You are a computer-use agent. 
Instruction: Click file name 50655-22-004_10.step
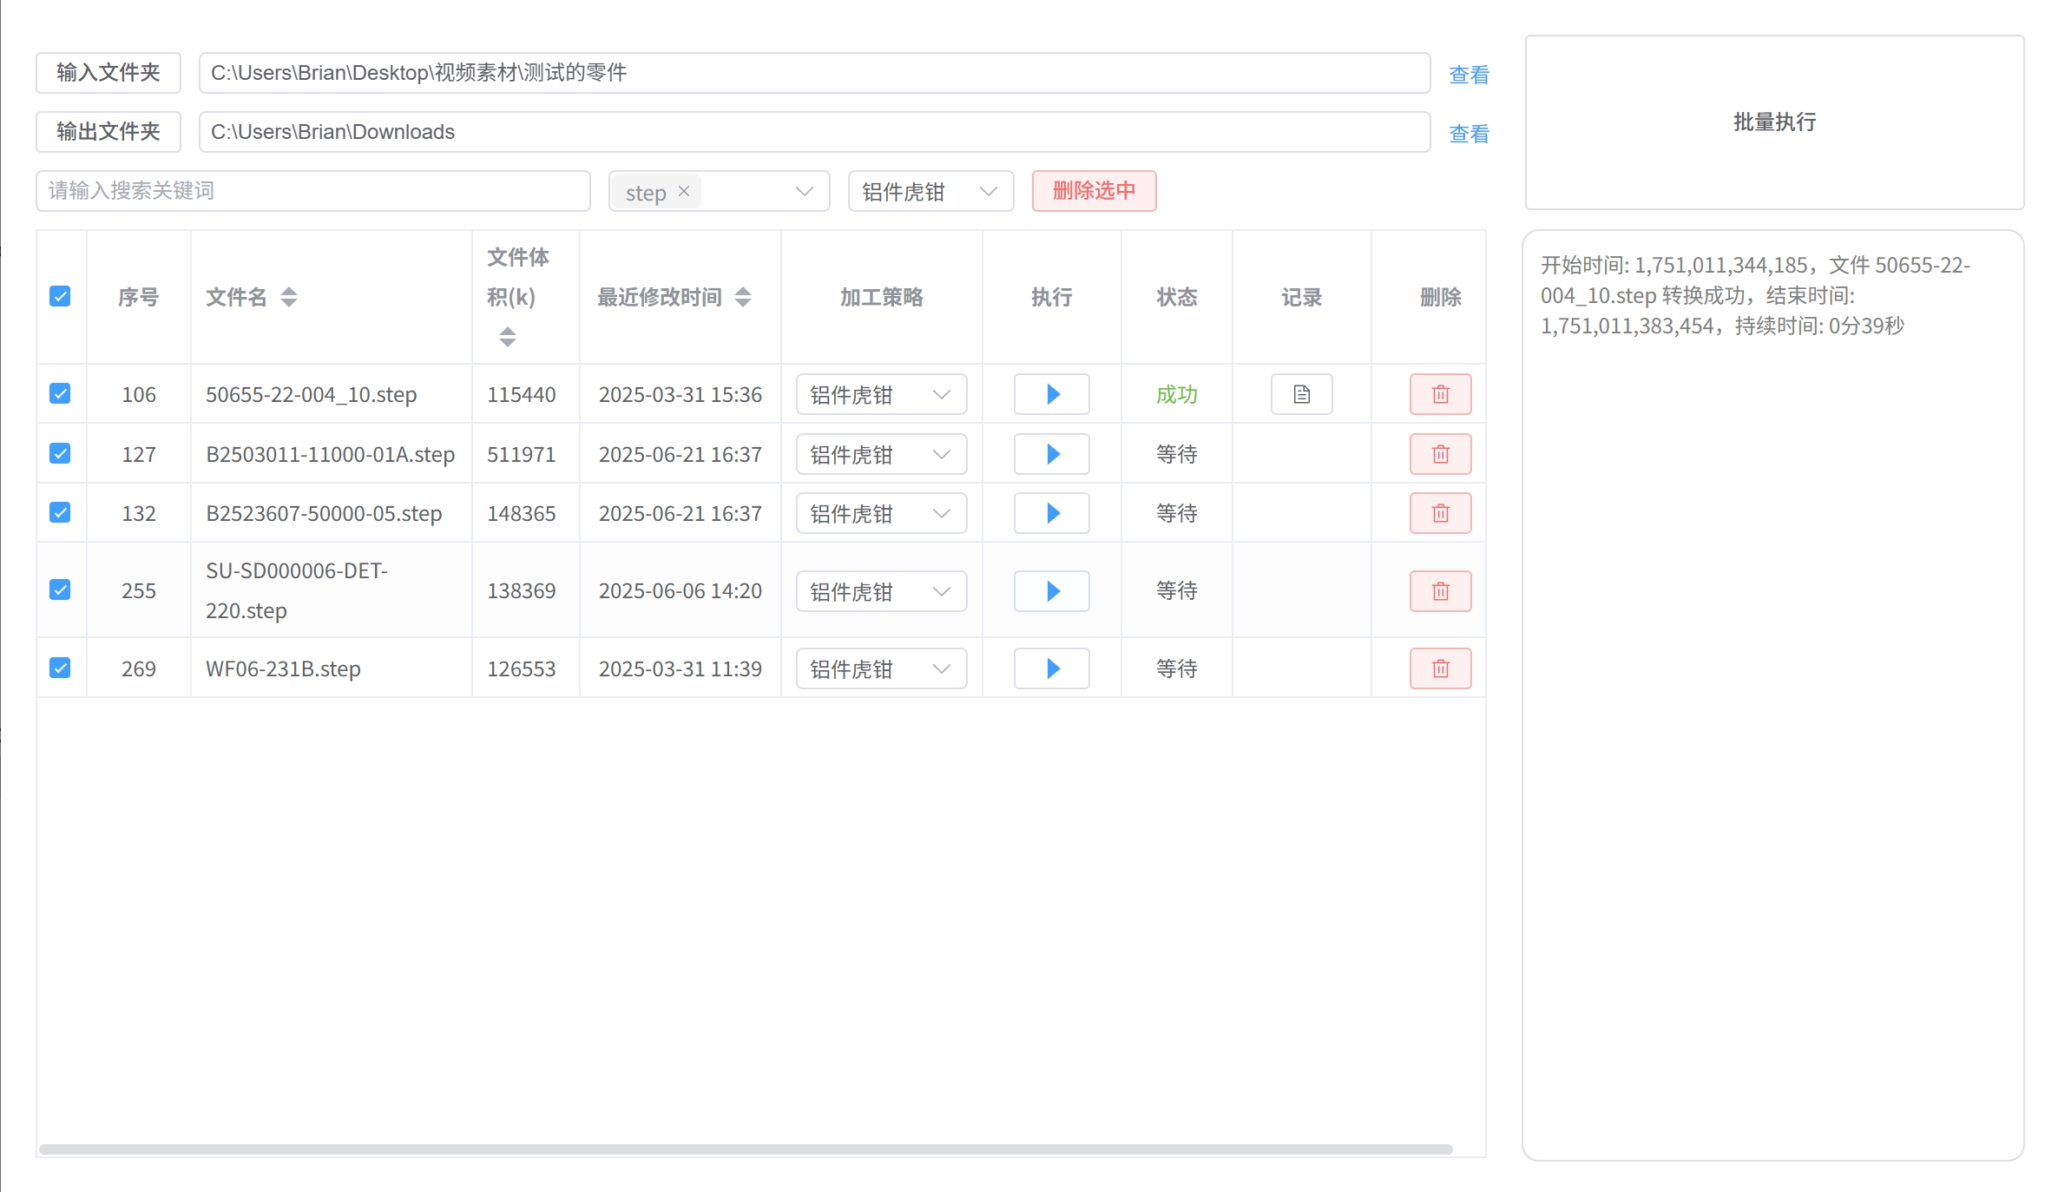(x=311, y=394)
